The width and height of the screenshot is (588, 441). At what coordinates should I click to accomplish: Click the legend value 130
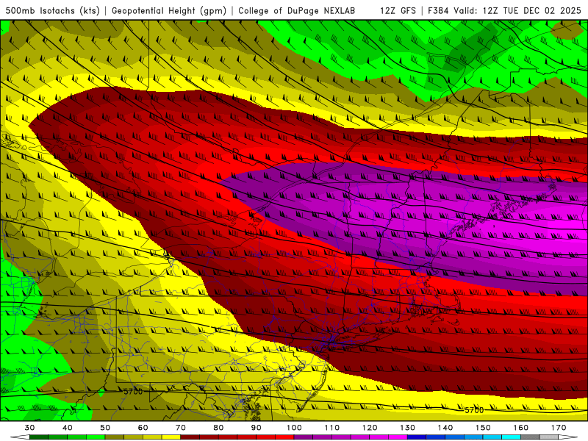click(408, 428)
